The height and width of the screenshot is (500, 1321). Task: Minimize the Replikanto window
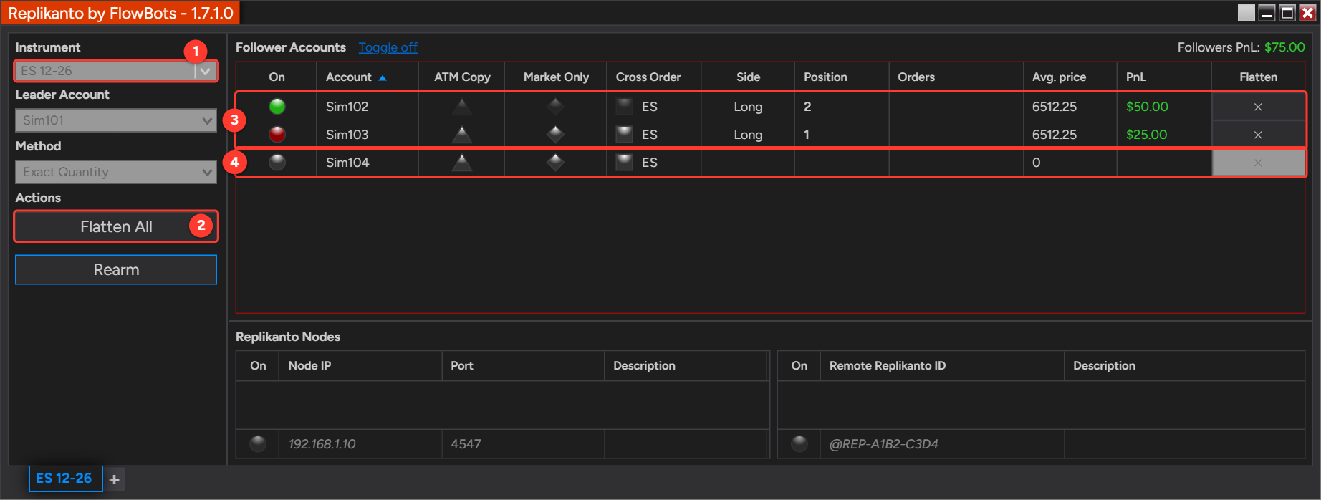(x=1267, y=13)
